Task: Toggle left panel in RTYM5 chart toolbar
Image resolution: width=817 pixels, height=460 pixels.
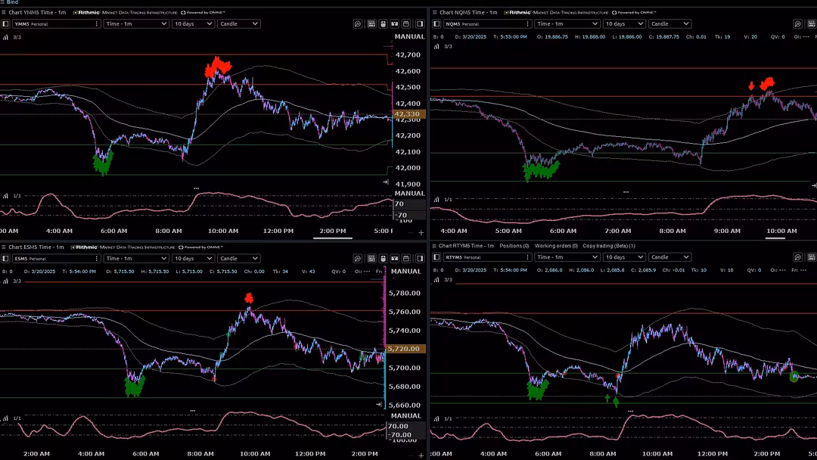Action: coord(436,257)
